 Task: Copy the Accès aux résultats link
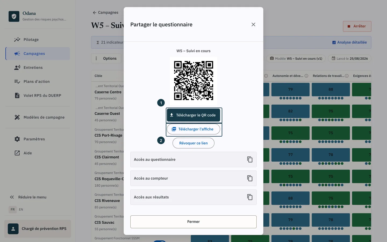coord(250,197)
